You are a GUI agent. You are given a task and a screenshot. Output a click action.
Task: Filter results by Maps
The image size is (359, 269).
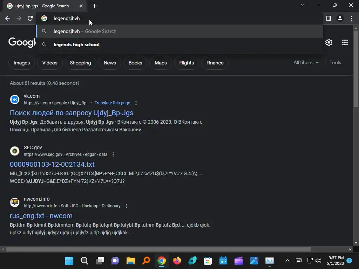pos(161,63)
